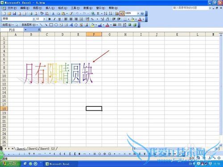Open the zoom percentage dropdown
223x167 pixels.
(x=138, y=13)
